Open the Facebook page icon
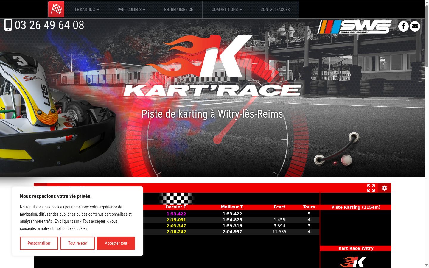 tap(403, 26)
